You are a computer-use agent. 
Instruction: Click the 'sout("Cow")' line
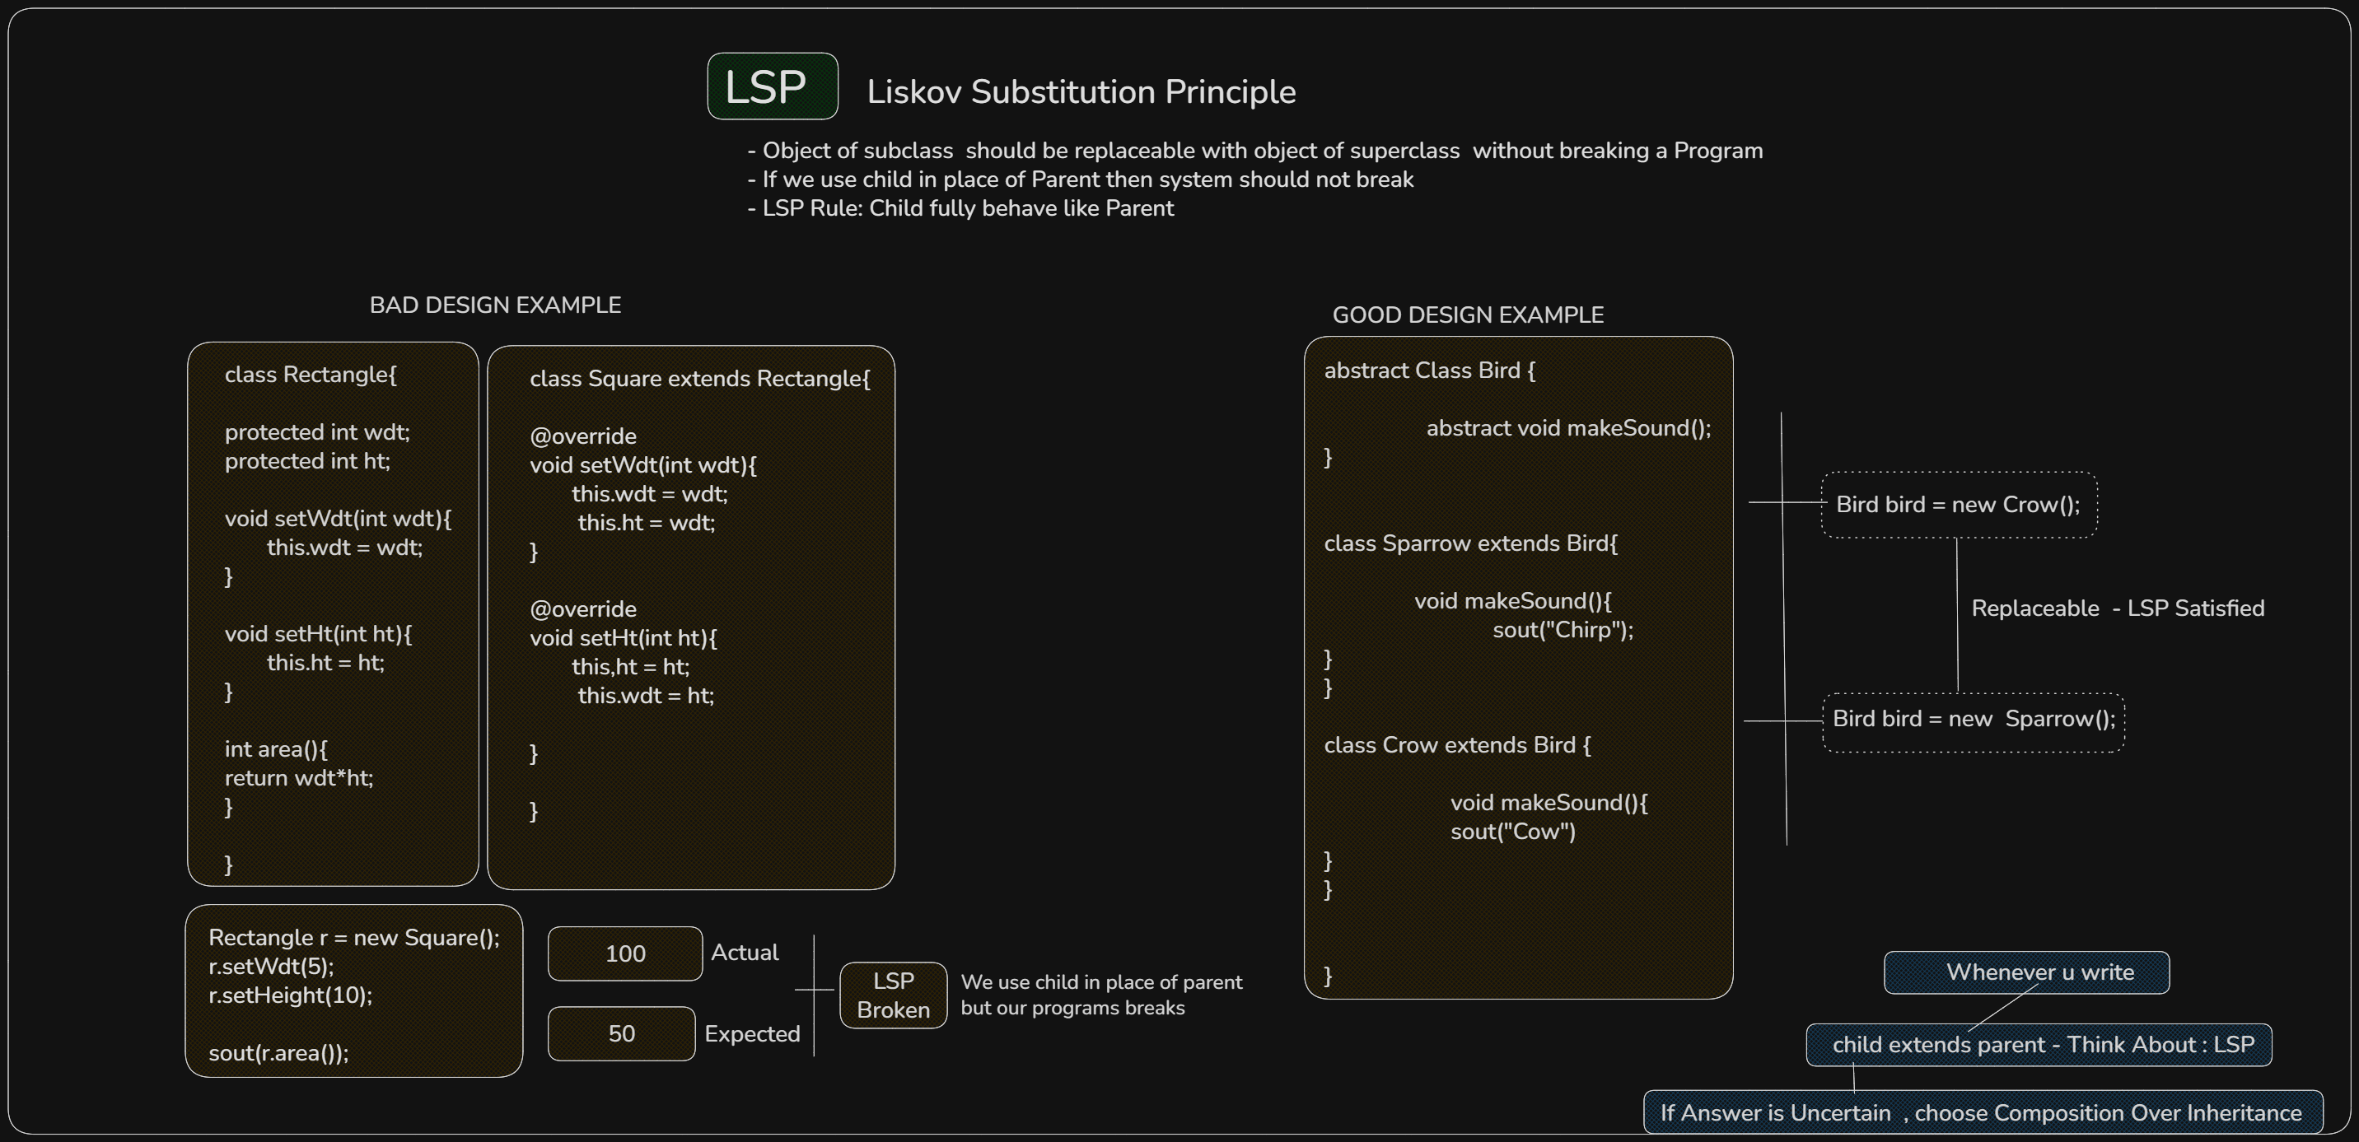[x=1513, y=832]
